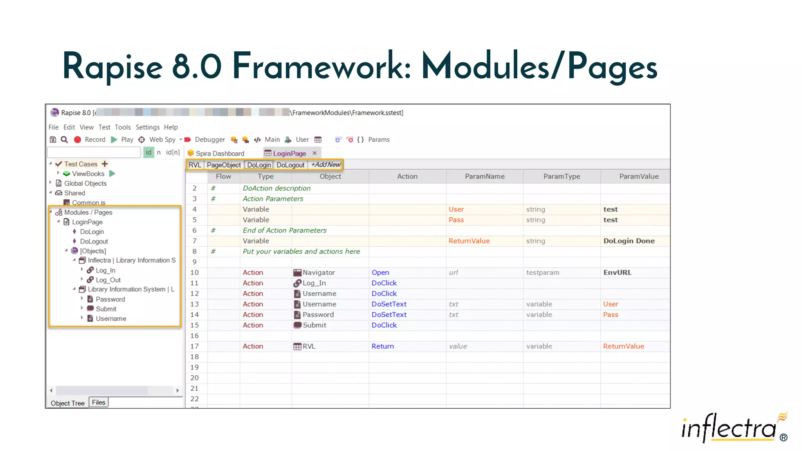This screenshot has width=802, height=451.
Task: Toggle the 'n' filter button
Action: click(159, 152)
